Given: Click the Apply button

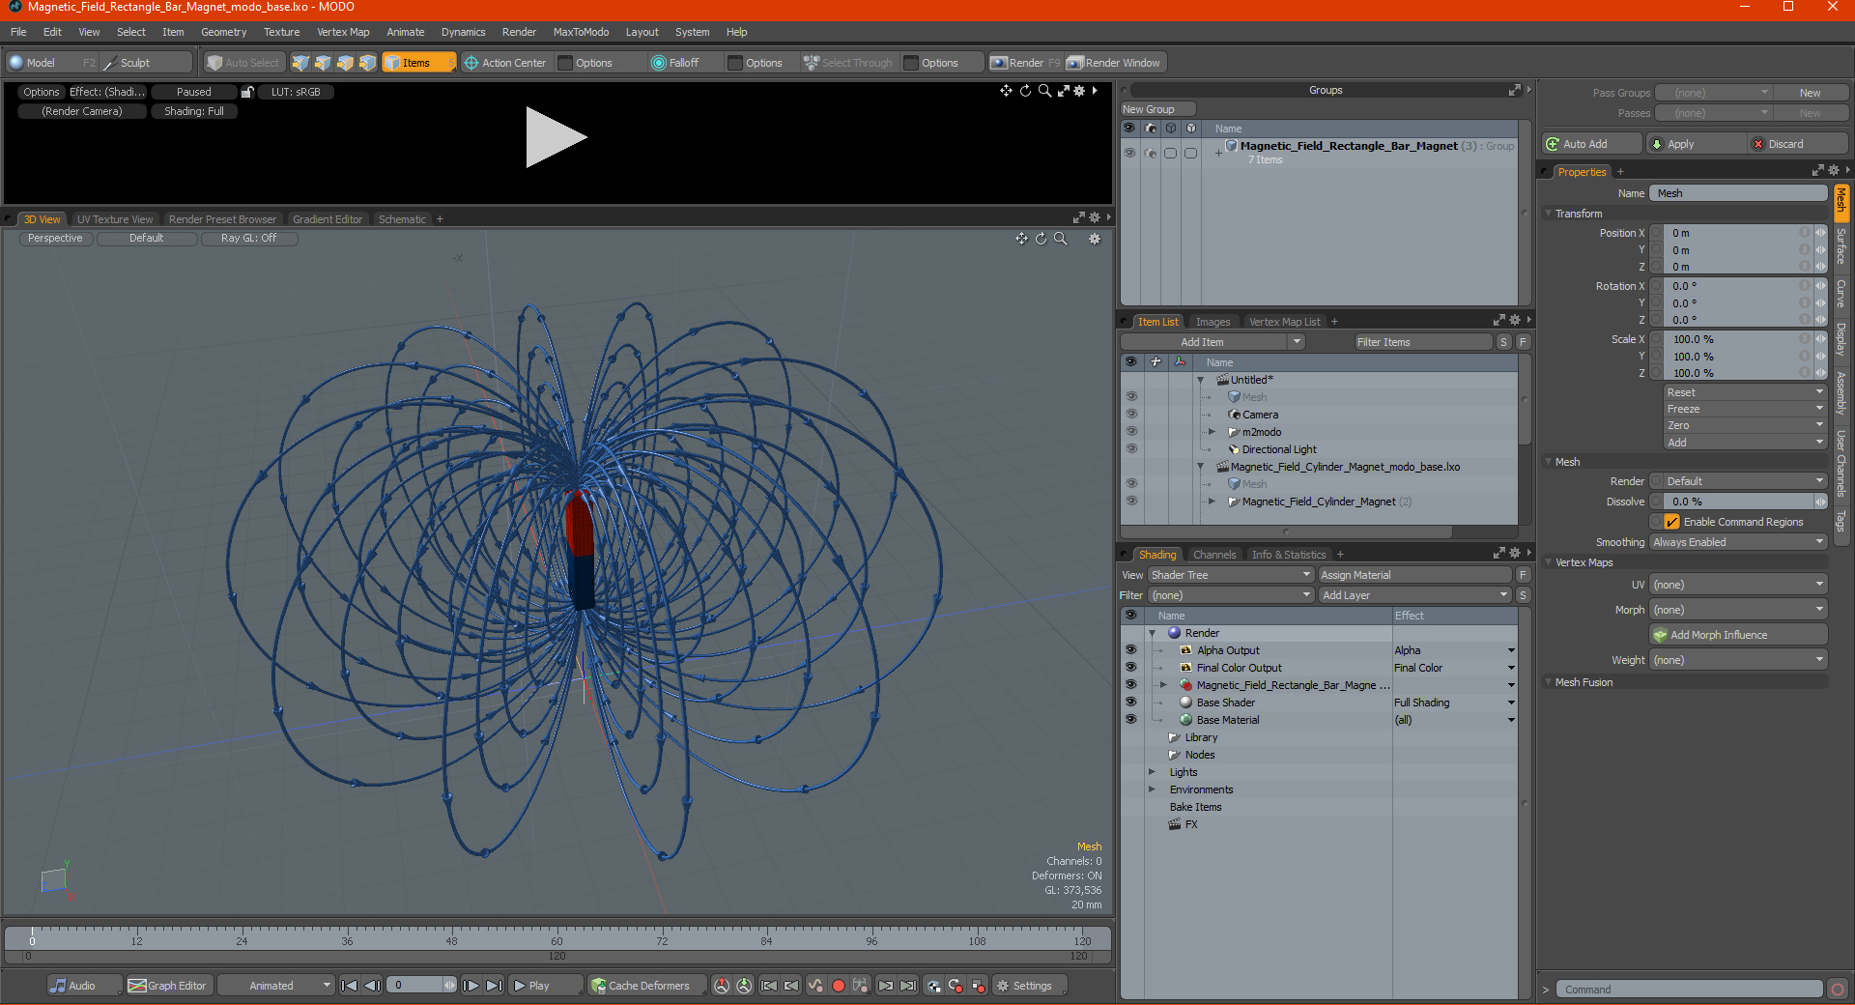Looking at the screenshot, I should pyautogui.click(x=1696, y=144).
